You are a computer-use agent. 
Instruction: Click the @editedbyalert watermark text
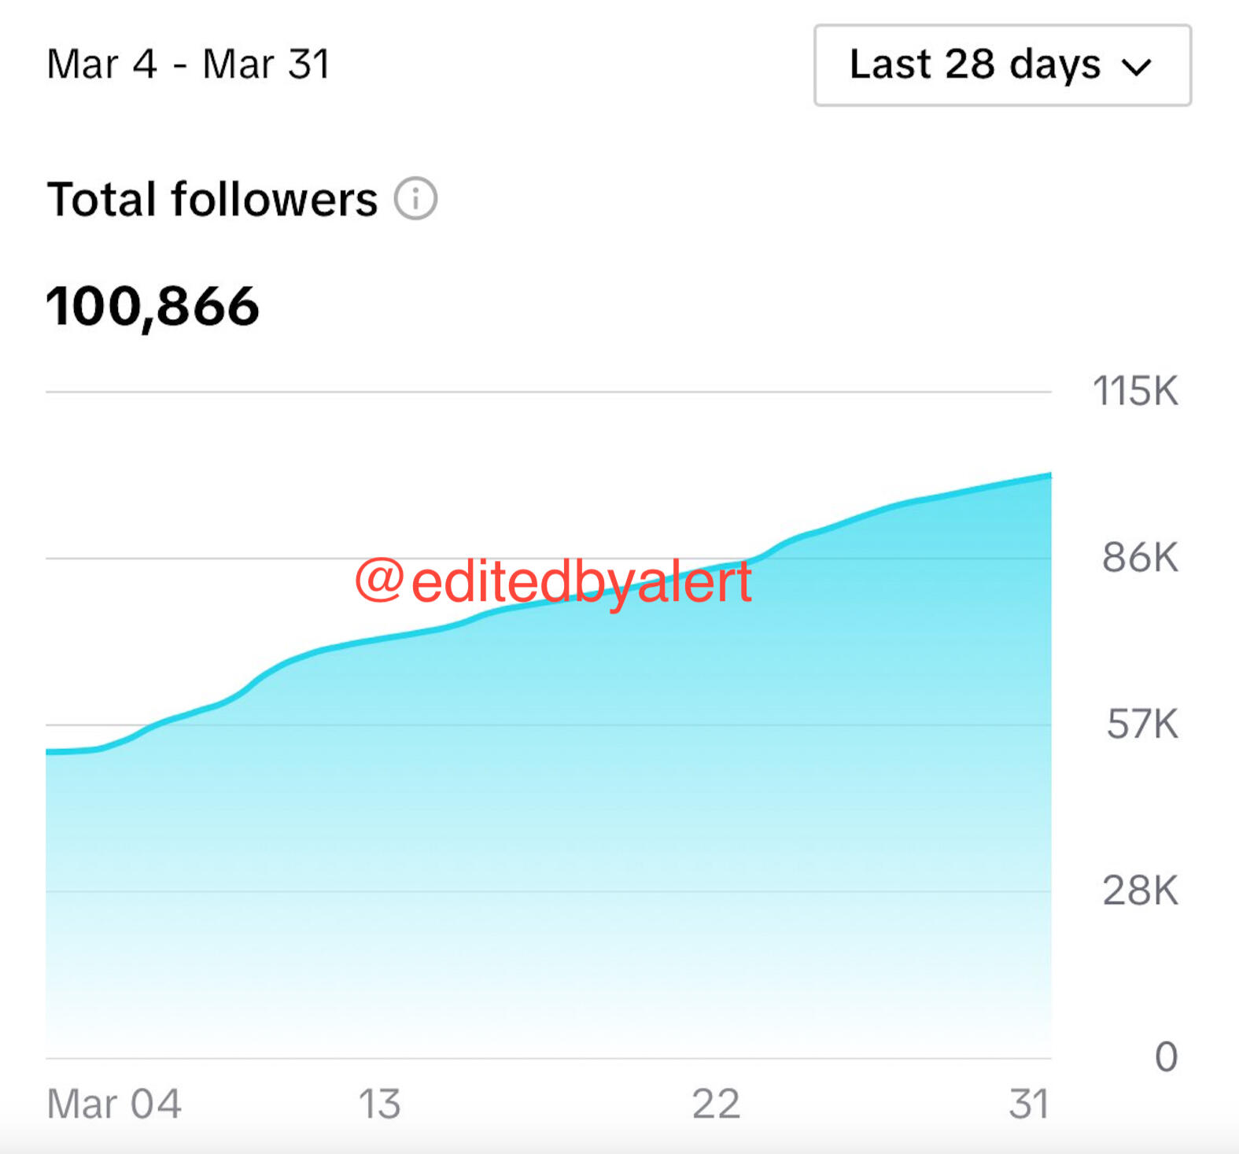coord(554,581)
